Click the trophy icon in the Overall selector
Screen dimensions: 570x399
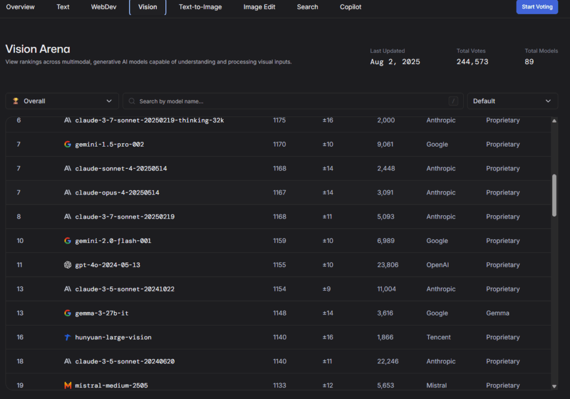tap(16, 101)
